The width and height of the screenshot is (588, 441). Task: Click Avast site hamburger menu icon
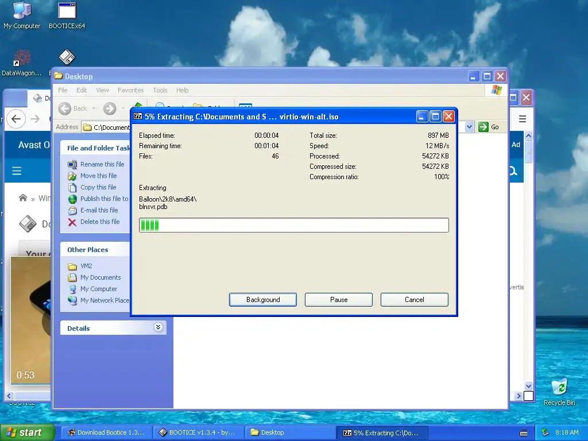[17, 171]
